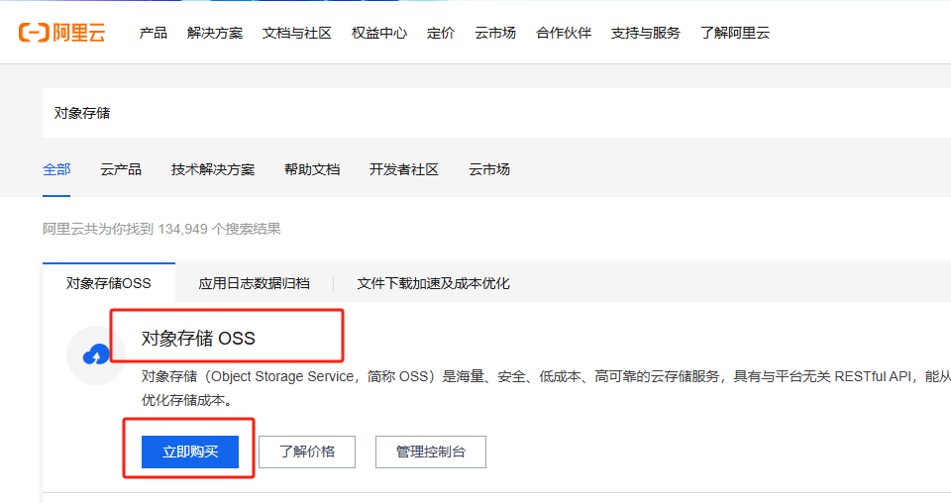Click the 管理控制台 button
This screenshot has width=951, height=503.
click(431, 452)
